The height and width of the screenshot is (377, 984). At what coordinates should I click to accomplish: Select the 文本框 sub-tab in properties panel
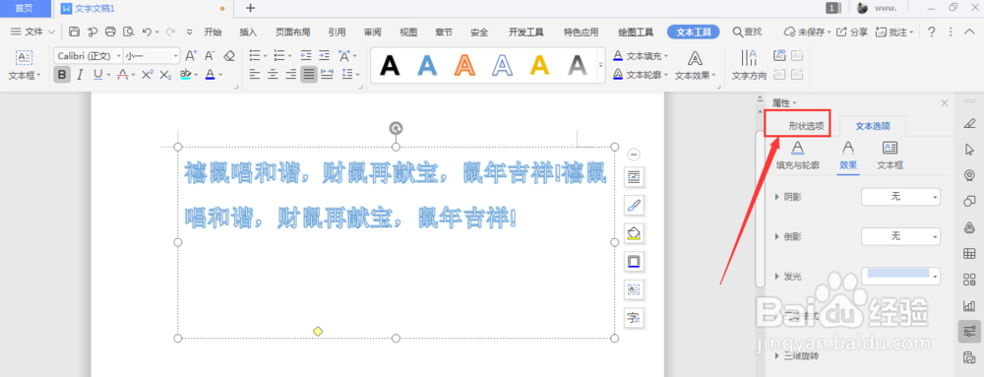pos(890,156)
